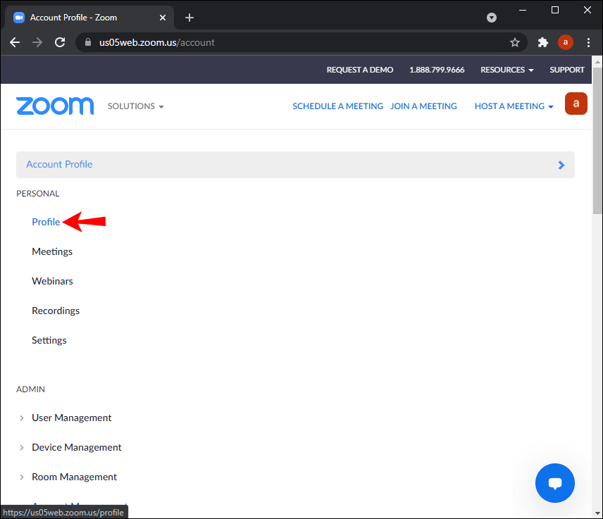Select Meetings in the Personal sidebar
Viewport: 603px width, 519px height.
pyautogui.click(x=52, y=251)
